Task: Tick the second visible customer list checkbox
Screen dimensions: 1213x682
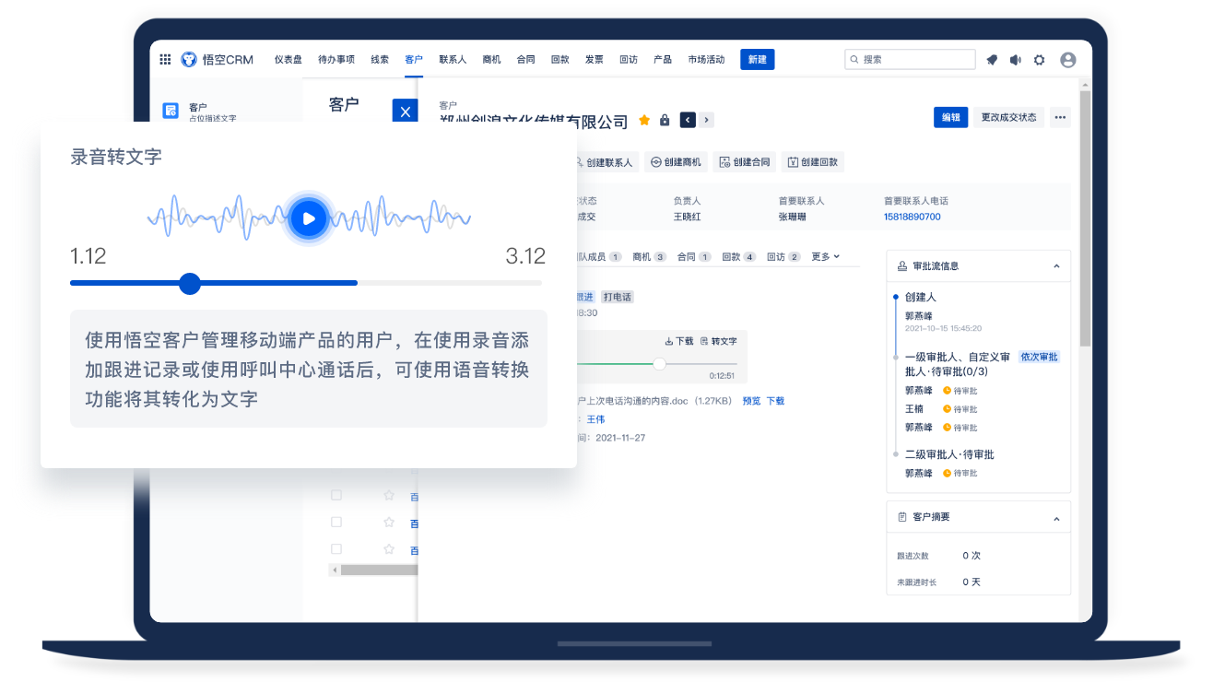Action: click(336, 522)
